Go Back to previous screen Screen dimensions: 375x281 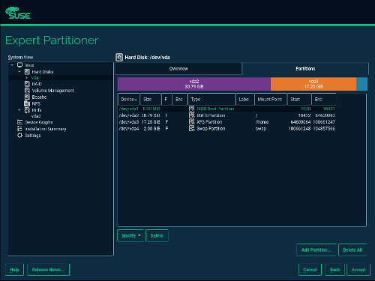point(334,270)
